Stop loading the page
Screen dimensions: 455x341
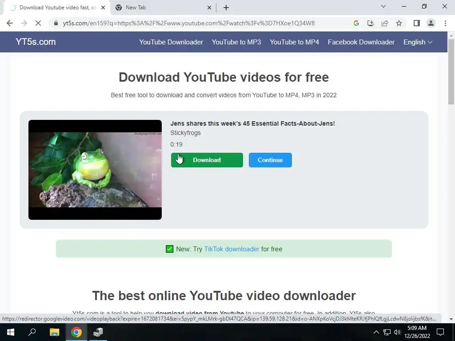point(38,23)
